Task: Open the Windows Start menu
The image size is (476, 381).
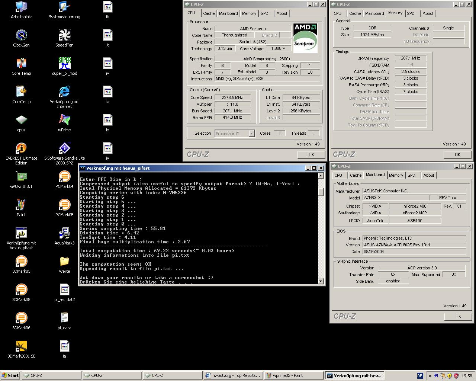Action: point(10,375)
